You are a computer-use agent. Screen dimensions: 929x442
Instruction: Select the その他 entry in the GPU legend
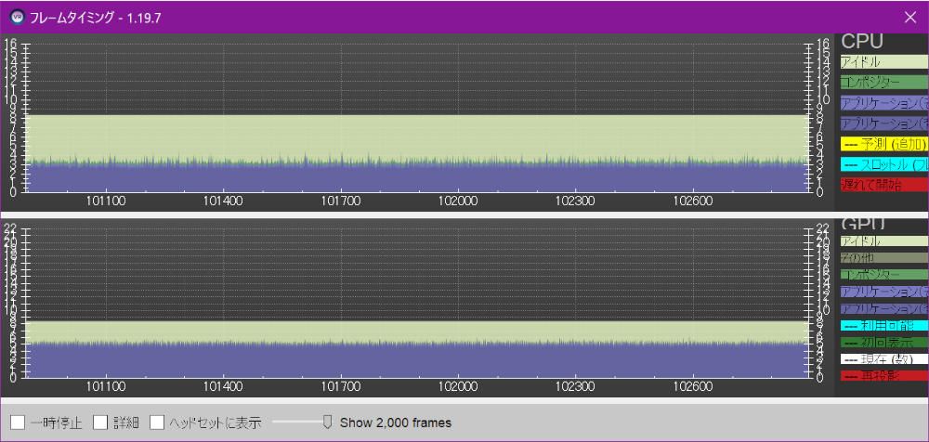pyautogui.click(x=884, y=258)
